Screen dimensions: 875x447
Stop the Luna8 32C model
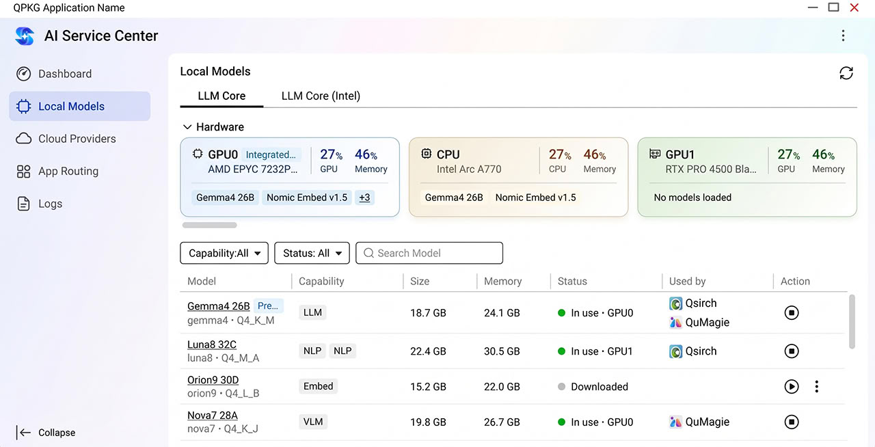pyautogui.click(x=792, y=351)
